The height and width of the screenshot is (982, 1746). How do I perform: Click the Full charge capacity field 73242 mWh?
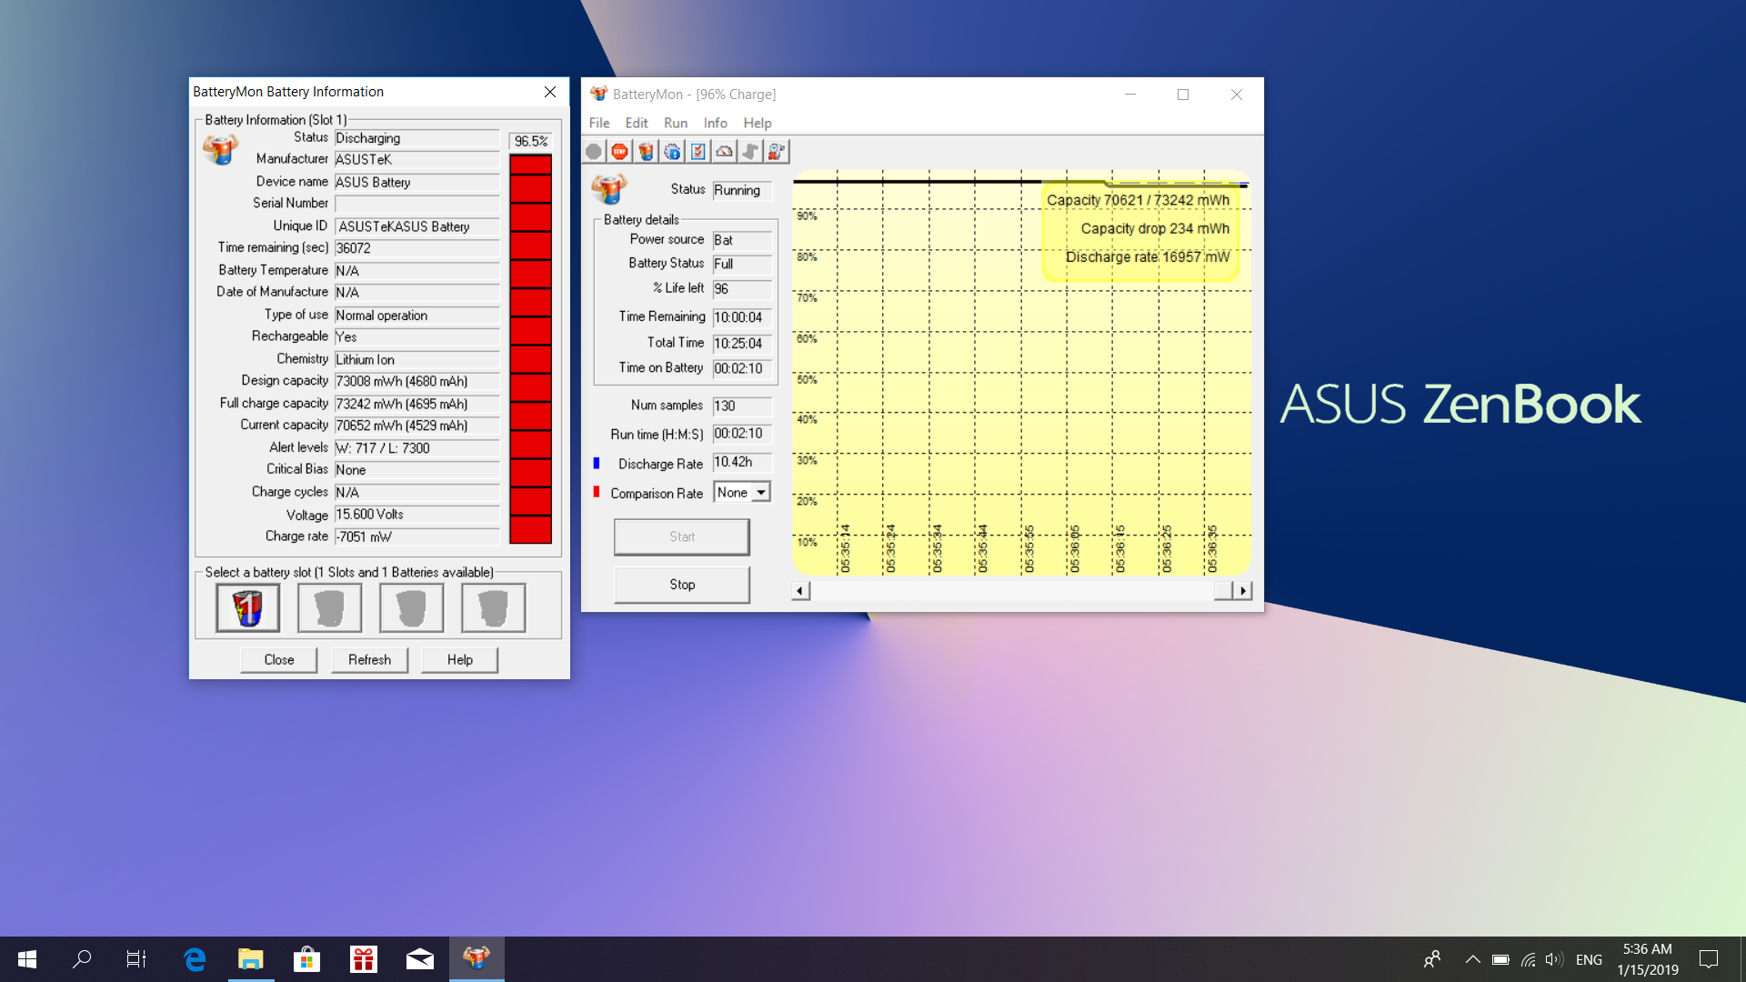[x=417, y=404]
